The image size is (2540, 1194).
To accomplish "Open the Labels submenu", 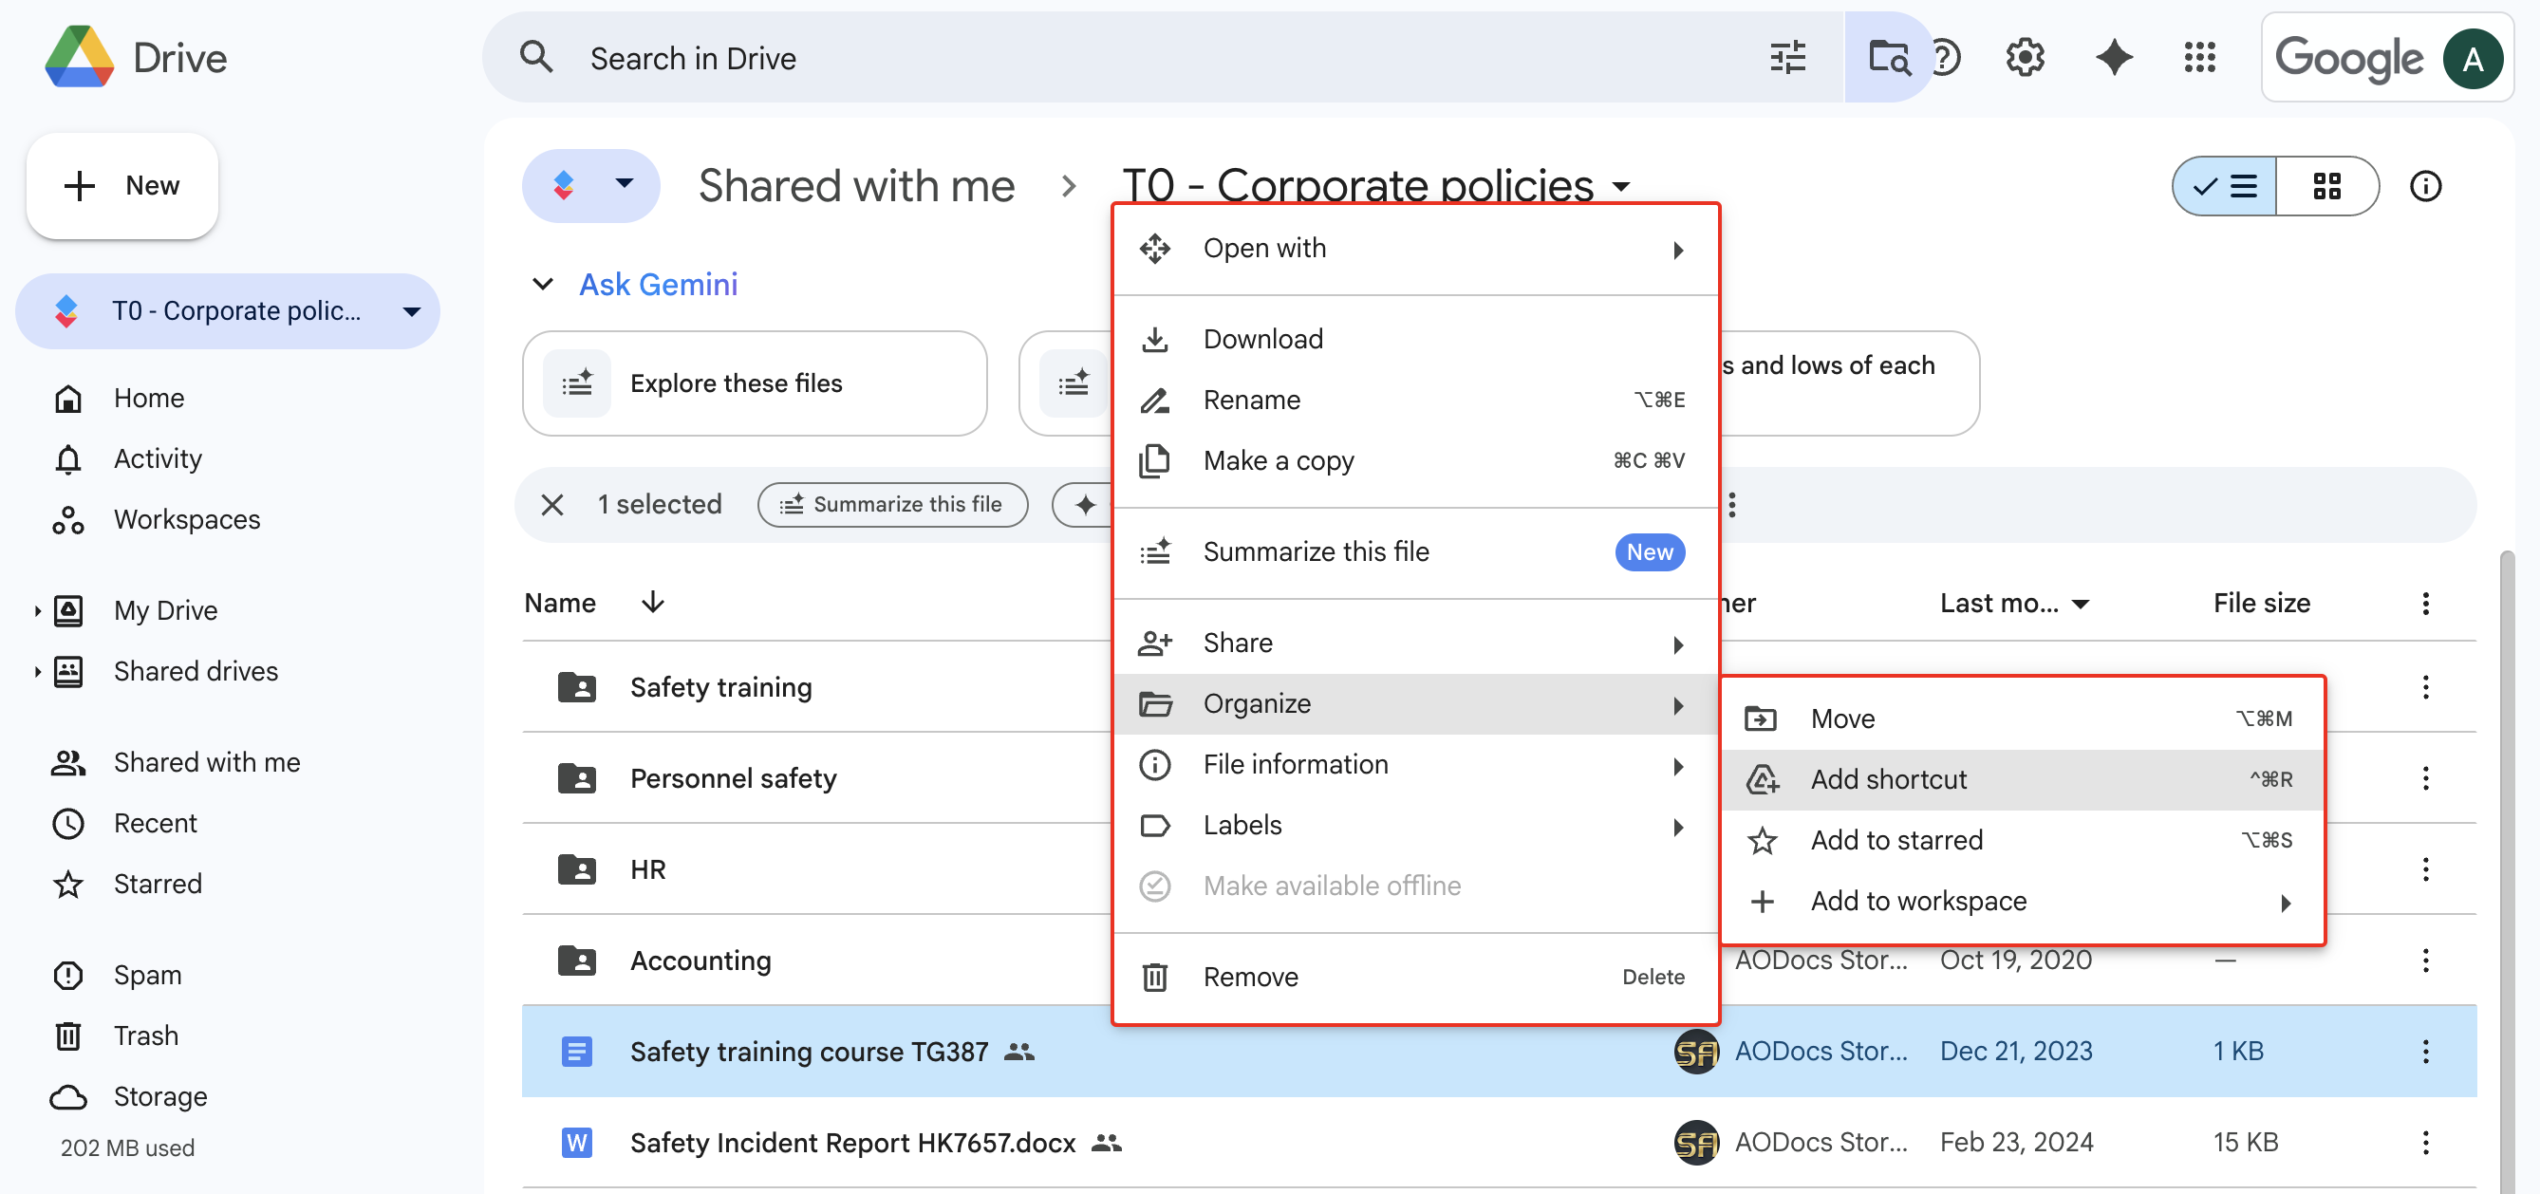I will click(1415, 825).
